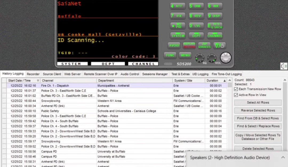Click the side panel scroll-up arrow
The height and width of the screenshot is (167, 288).
[285, 80]
